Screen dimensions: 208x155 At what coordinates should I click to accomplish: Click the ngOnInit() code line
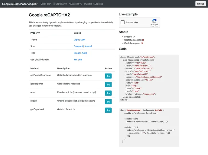click(x=131, y=127)
